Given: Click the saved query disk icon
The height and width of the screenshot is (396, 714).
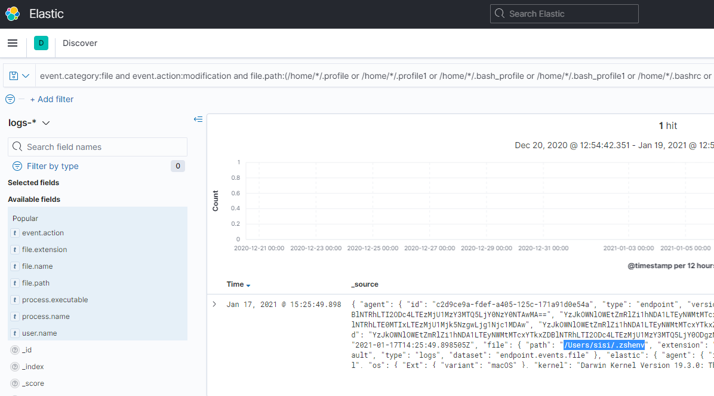Looking at the screenshot, I should click(13, 76).
